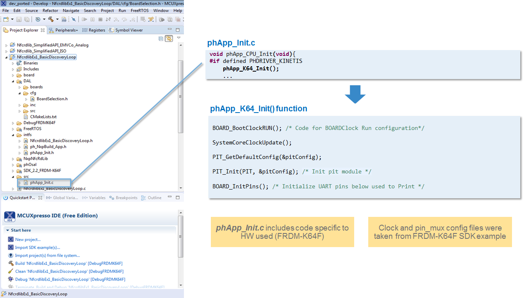Click the hammer Build icon in the toolbar
This screenshot has width=524, height=298.
pyautogui.click(x=51, y=19)
